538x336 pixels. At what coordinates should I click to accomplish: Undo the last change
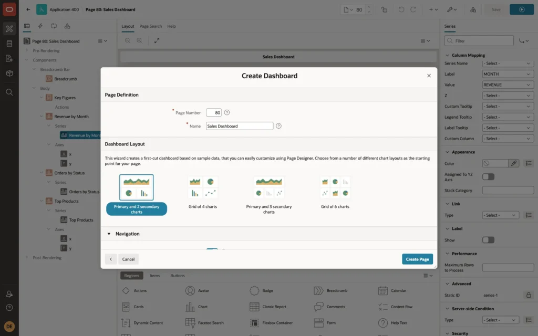tap(401, 9)
